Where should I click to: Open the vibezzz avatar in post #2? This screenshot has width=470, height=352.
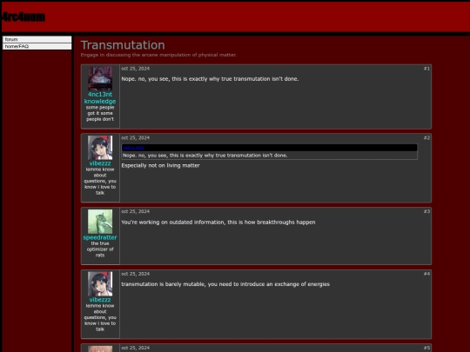100,148
